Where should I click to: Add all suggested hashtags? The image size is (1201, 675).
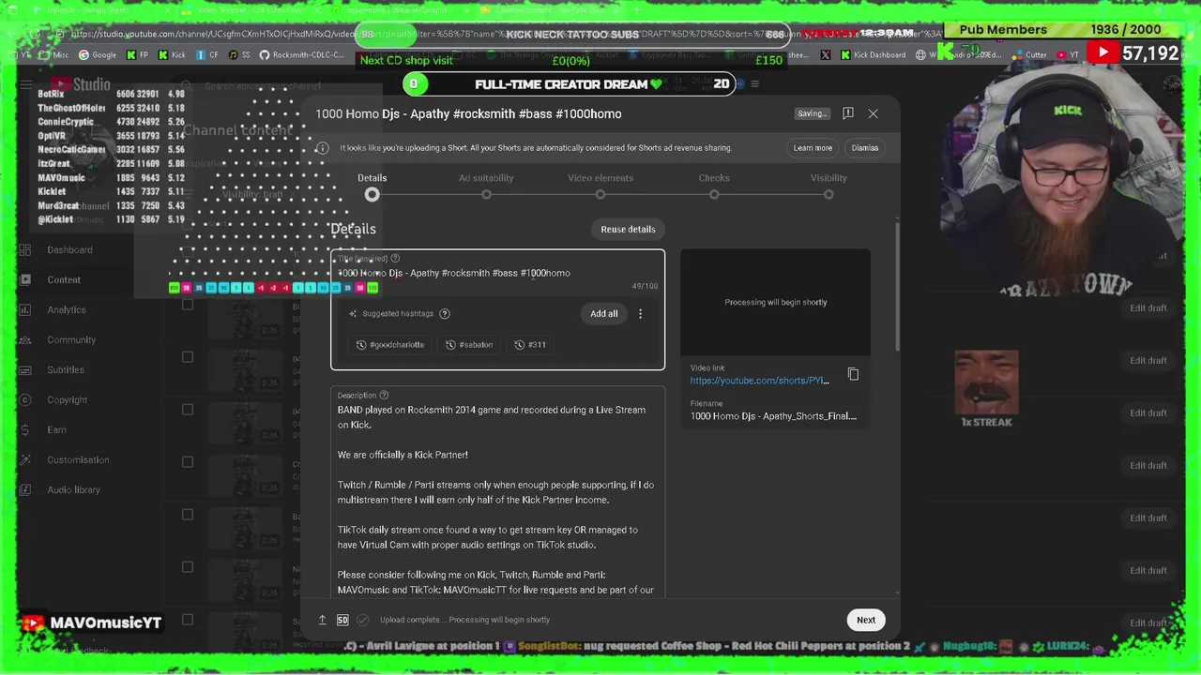point(604,314)
